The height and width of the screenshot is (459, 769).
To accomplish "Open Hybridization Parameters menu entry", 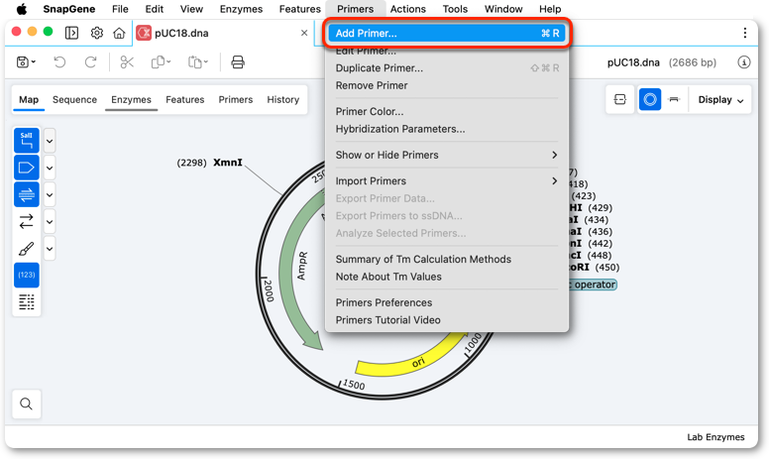I will [447, 129].
